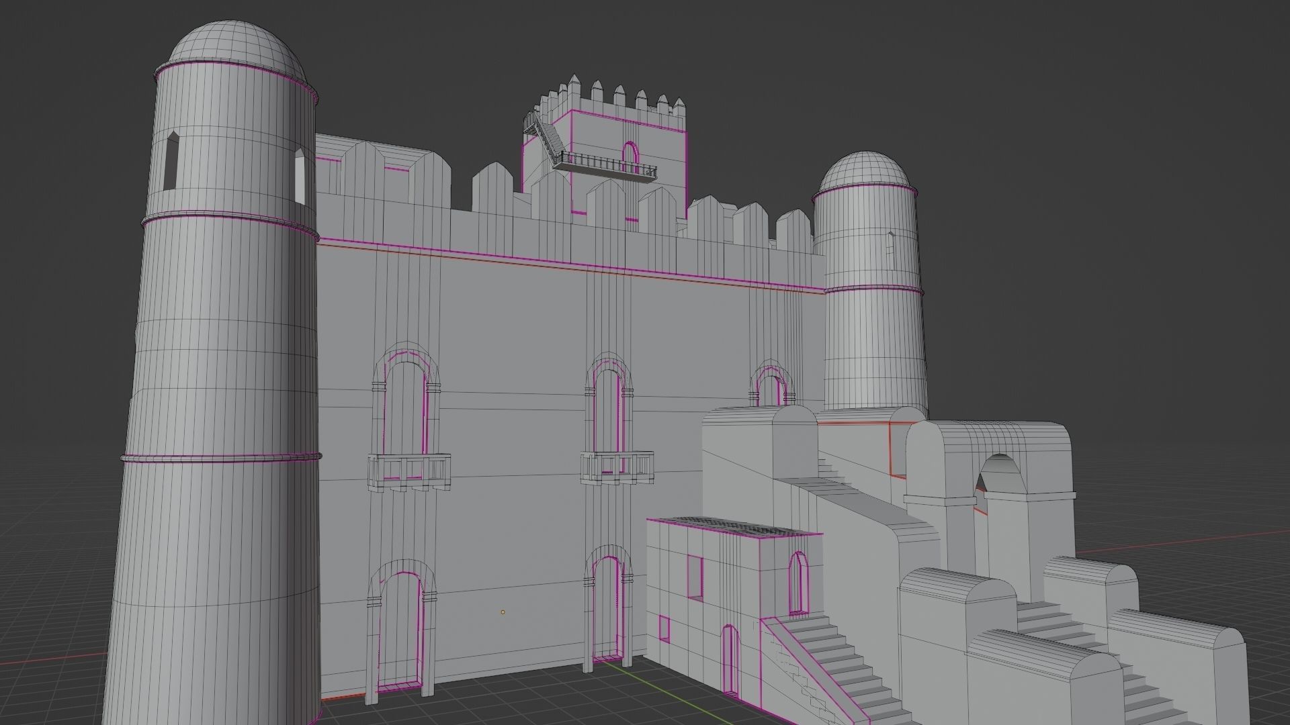Select the balcony under the upper-middle window
Viewport: 1290px width, 725px height.
click(x=617, y=468)
